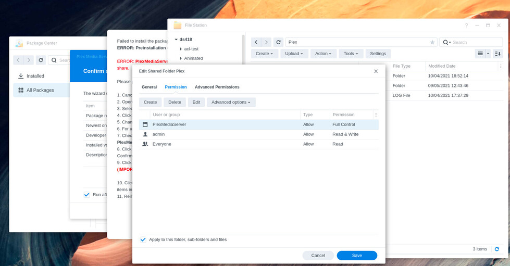
Task: Refresh the Package Center list
Action: click(41, 60)
